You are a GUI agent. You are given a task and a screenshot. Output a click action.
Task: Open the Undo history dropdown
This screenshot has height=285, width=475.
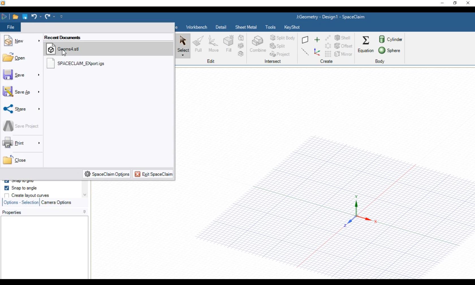(40, 17)
